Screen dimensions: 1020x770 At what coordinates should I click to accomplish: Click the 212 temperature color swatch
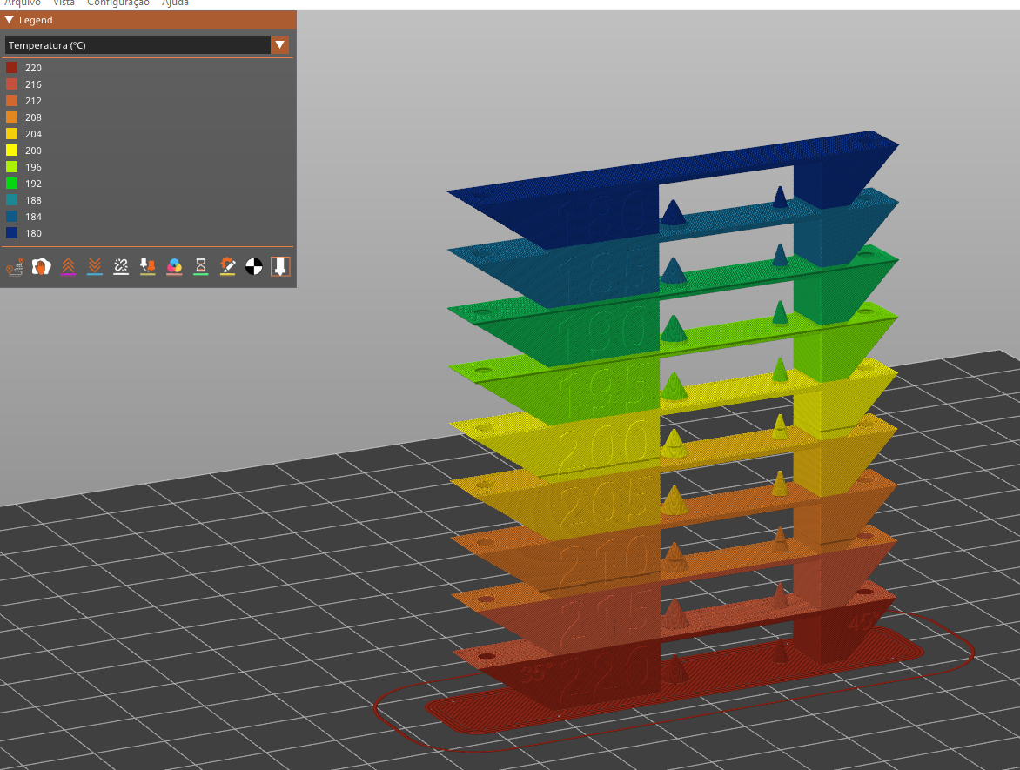click(x=11, y=101)
